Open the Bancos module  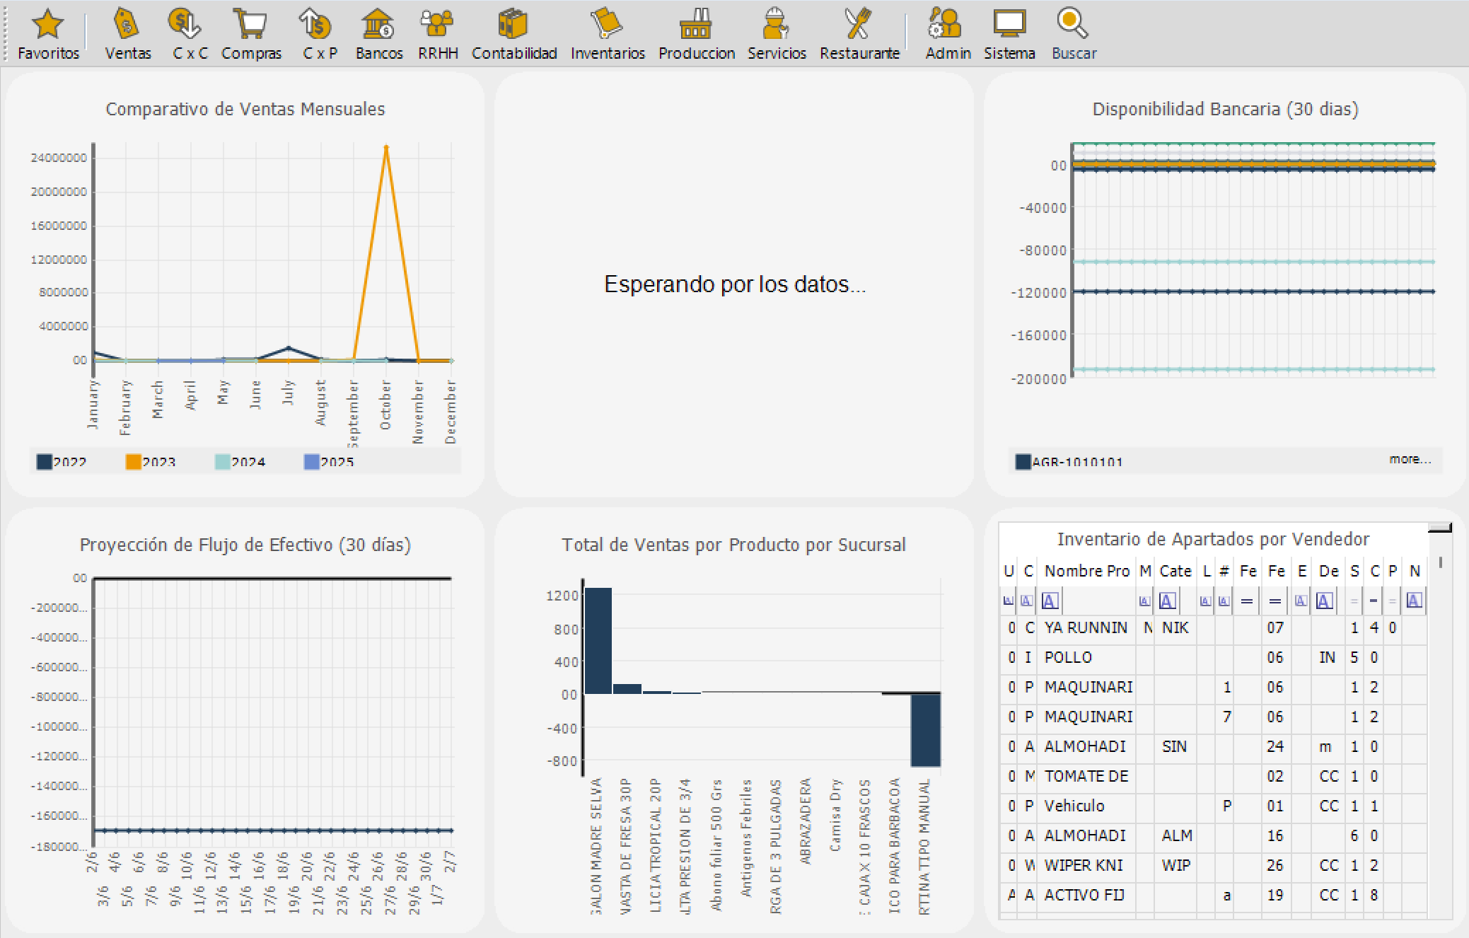tap(379, 32)
